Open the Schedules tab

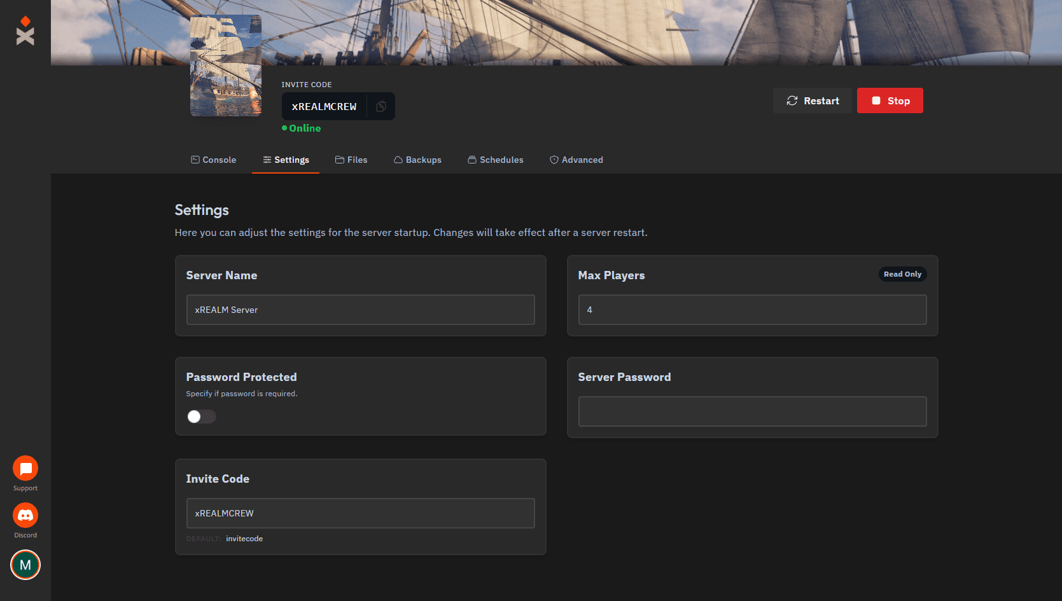tap(496, 160)
